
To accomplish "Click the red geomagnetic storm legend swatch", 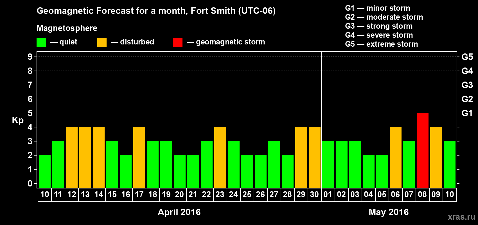I will (x=178, y=42).
